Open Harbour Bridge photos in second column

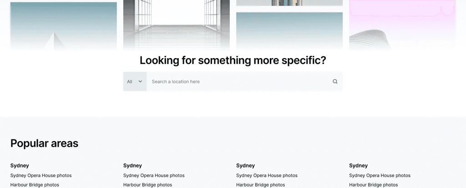tap(148, 185)
